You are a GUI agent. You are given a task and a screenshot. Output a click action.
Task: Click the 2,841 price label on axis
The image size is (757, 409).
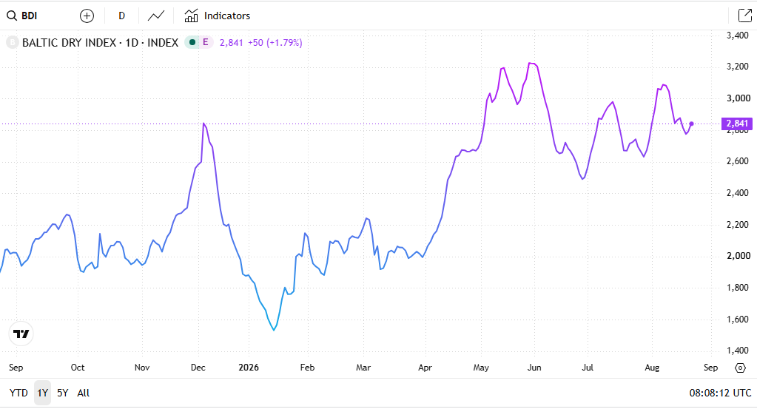pos(737,124)
